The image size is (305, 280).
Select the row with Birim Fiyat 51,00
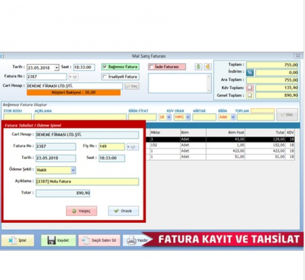pyautogui.click(x=220, y=157)
